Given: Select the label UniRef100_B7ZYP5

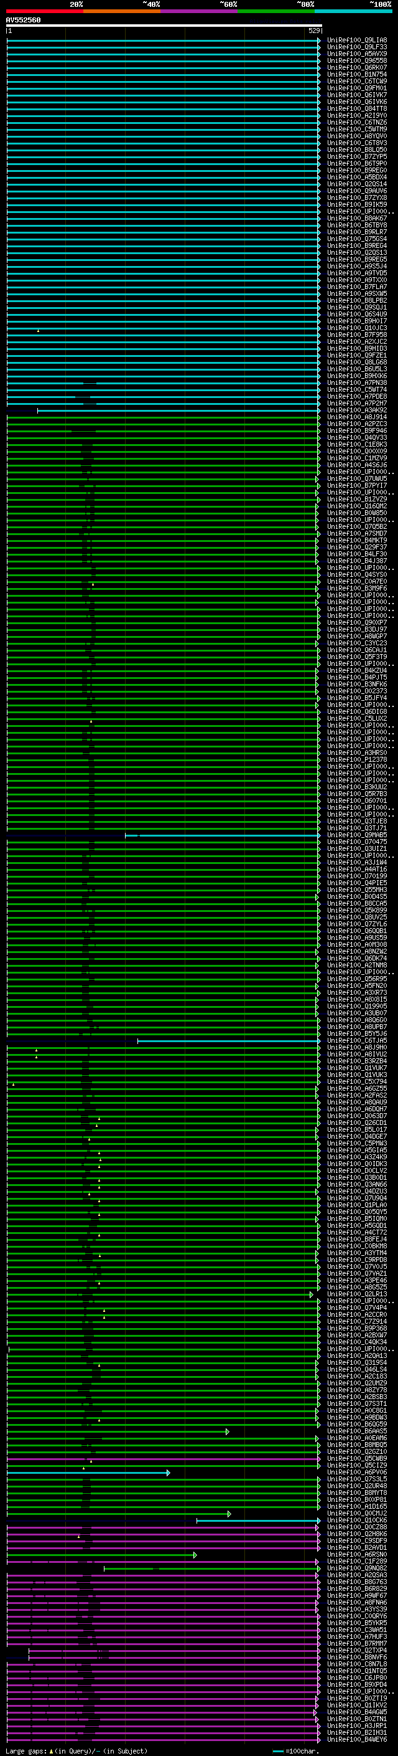Looking at the screenshot, I should point(357,157).
